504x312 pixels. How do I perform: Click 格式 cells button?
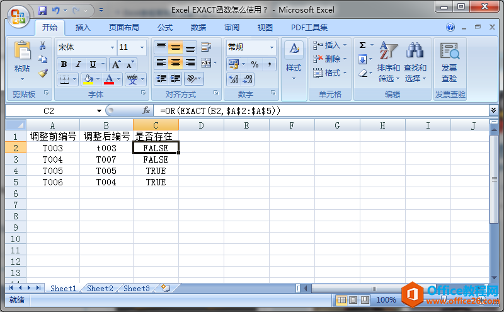pos(329,73)
